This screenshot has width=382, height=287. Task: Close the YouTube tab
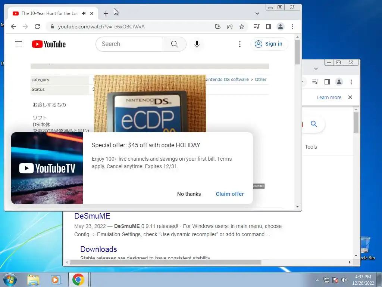click(x=92, y=13)
